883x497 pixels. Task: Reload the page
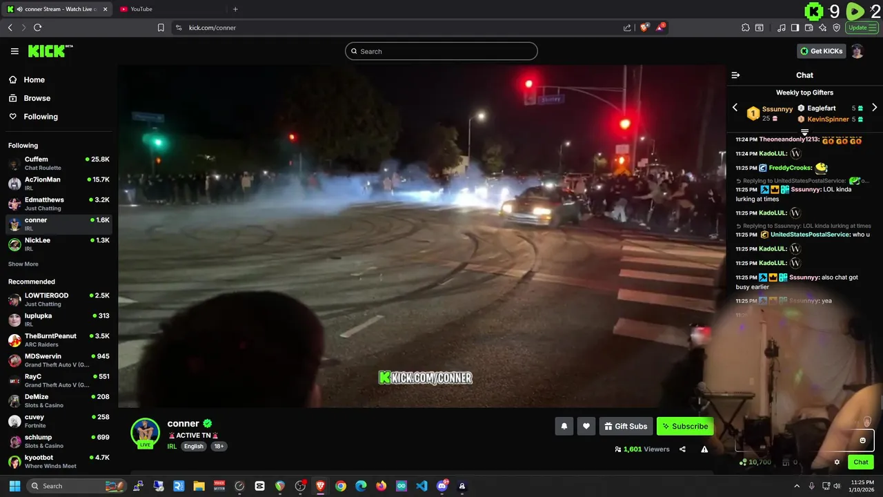point(37,28)
